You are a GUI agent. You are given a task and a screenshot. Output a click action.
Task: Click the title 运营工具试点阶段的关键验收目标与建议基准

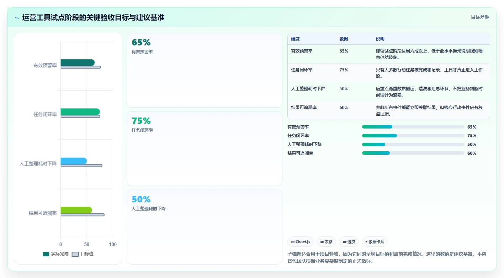point(93,17)
